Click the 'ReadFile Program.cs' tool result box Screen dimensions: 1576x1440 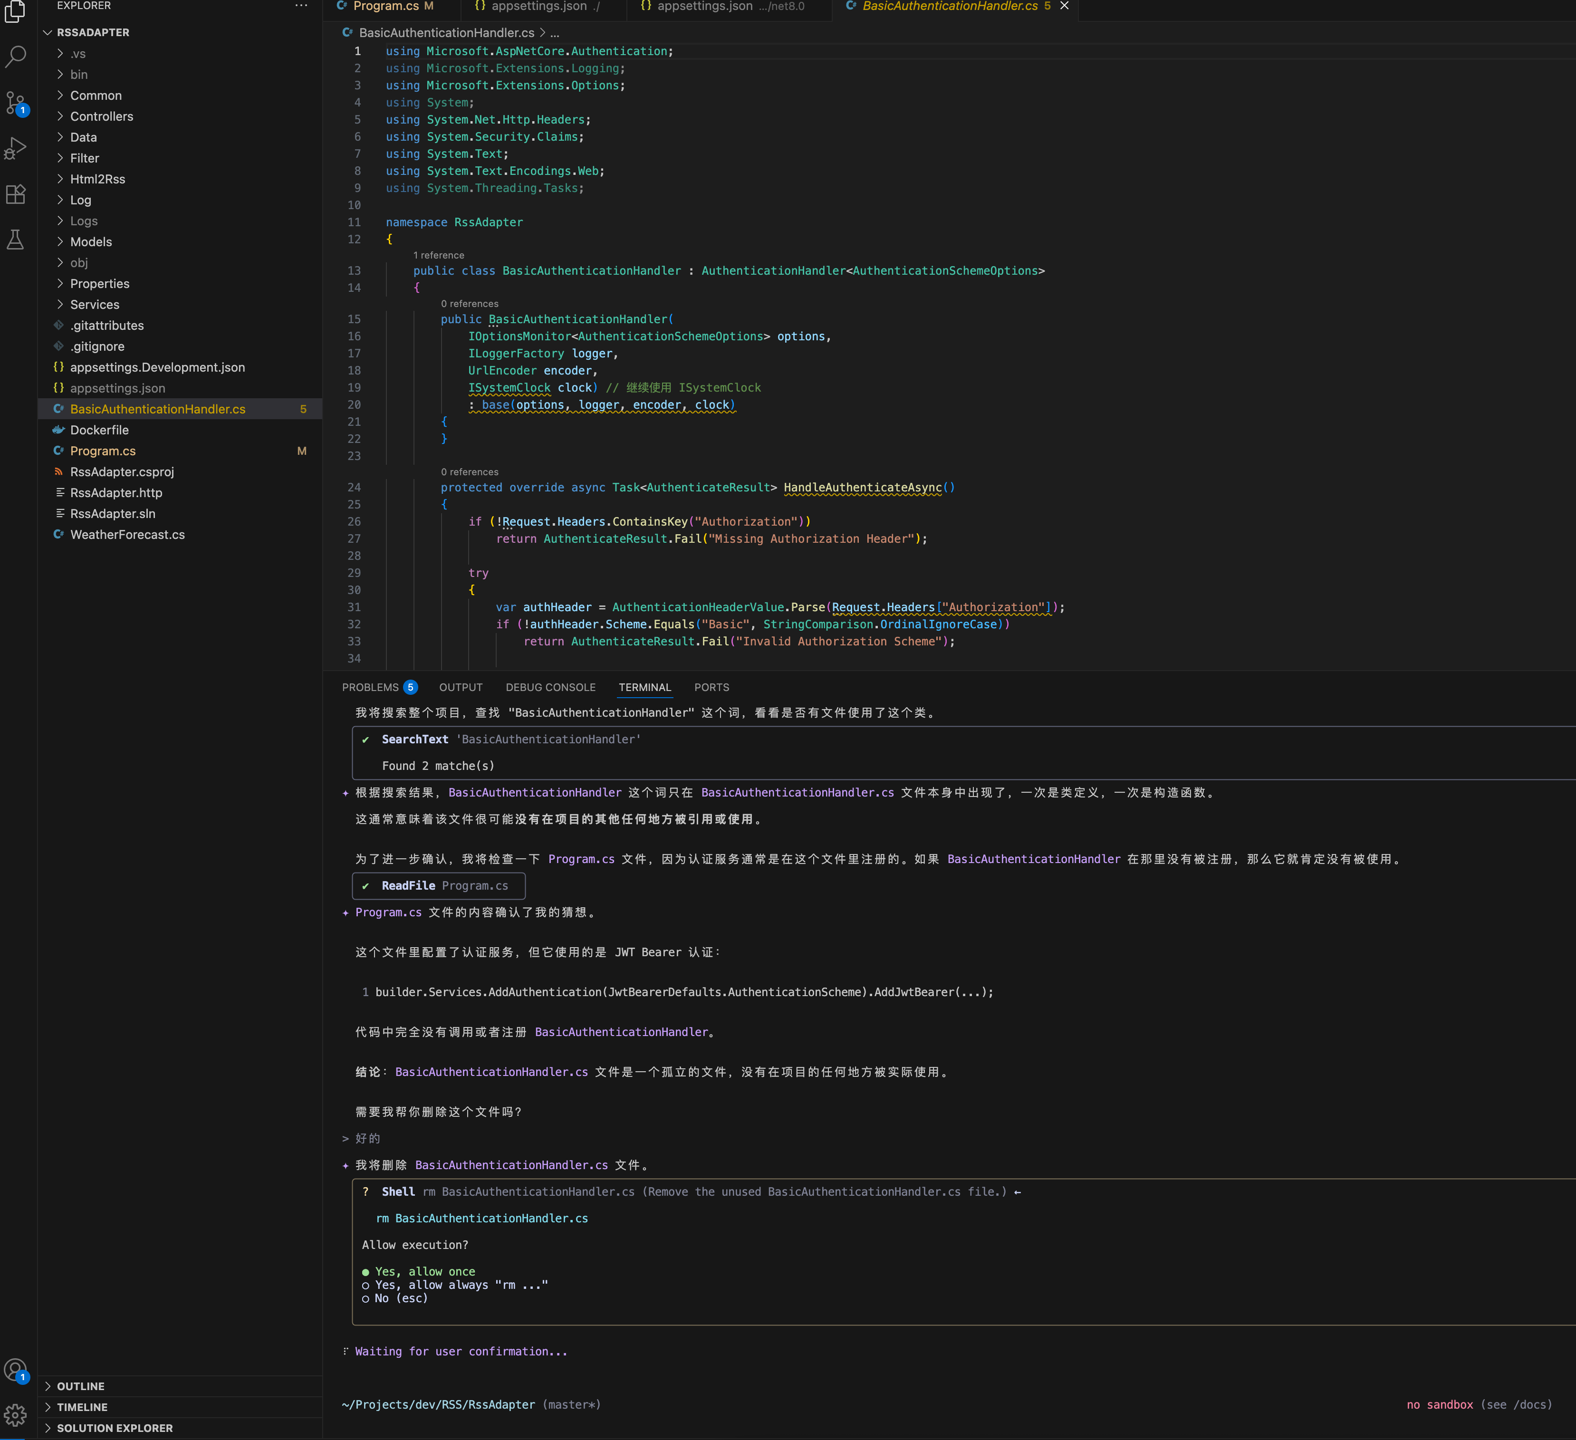pos(439,886)
